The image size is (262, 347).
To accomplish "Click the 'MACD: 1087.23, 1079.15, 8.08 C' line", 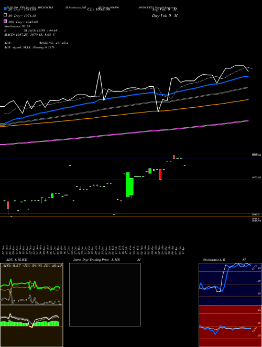I will click(x=29, y=35).
